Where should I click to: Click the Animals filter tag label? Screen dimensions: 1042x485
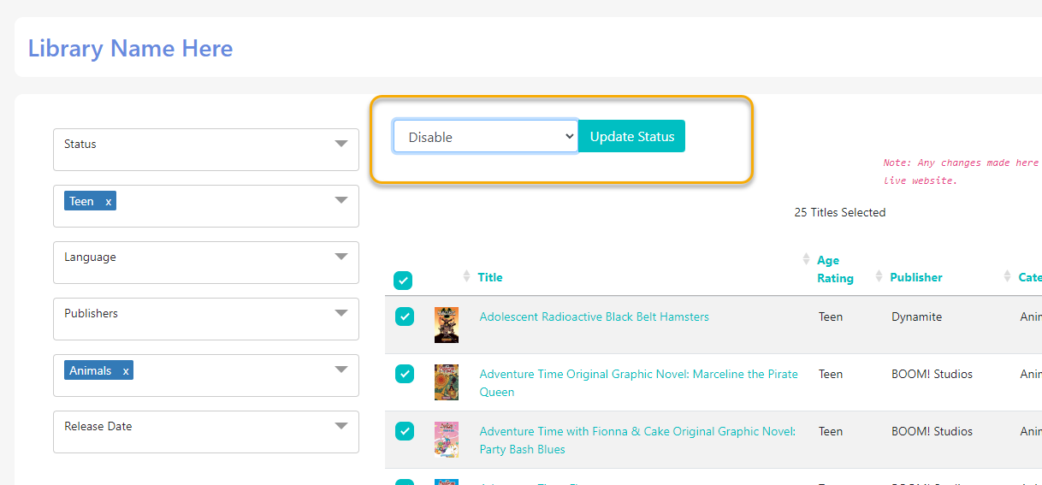[x=91, y=371]
